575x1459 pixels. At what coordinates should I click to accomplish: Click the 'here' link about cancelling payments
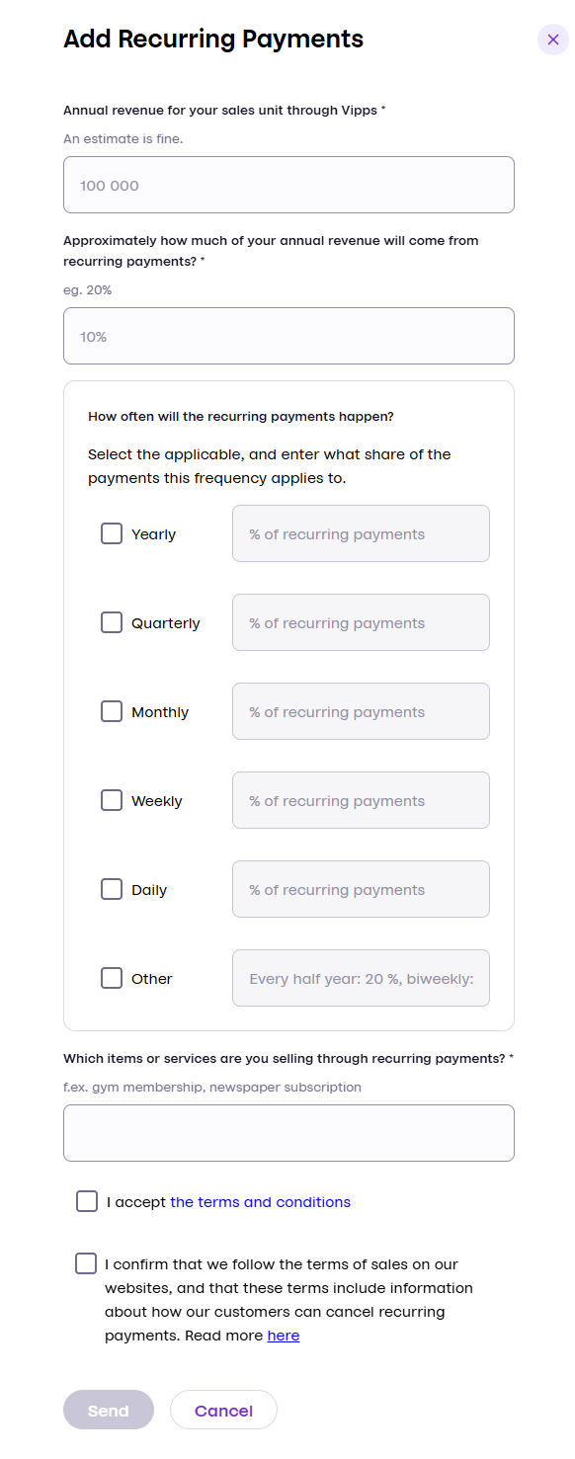pos(284,1335)
